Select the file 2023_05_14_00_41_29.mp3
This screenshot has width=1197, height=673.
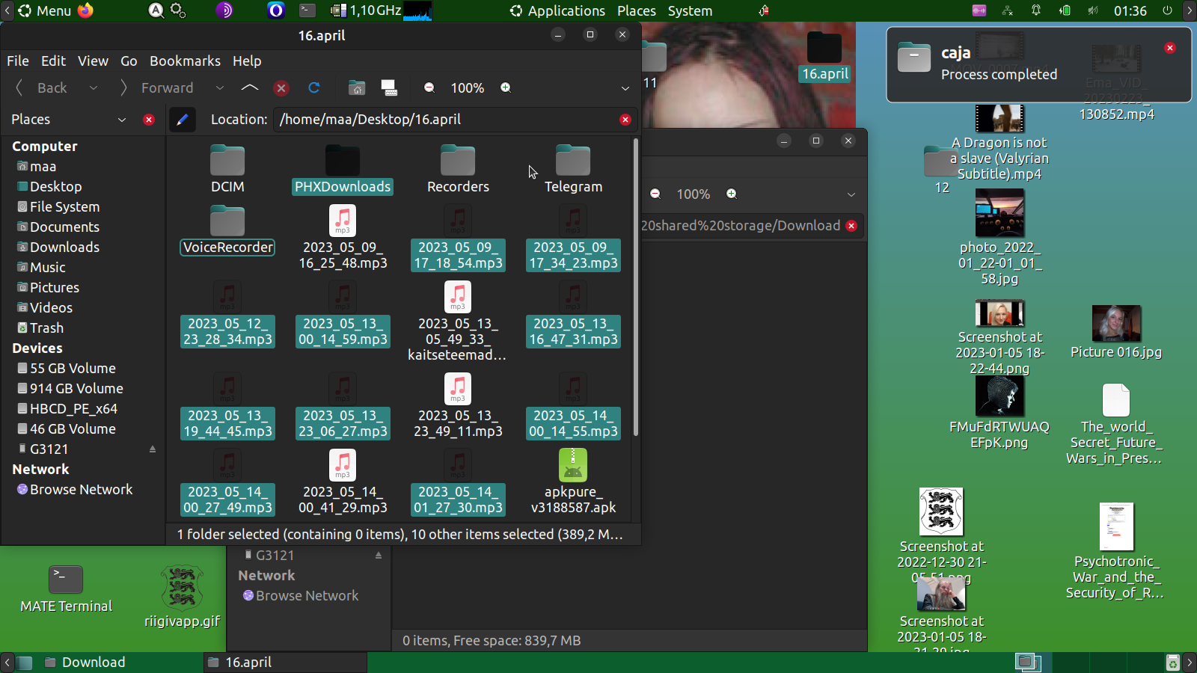(x=343, y=482)
